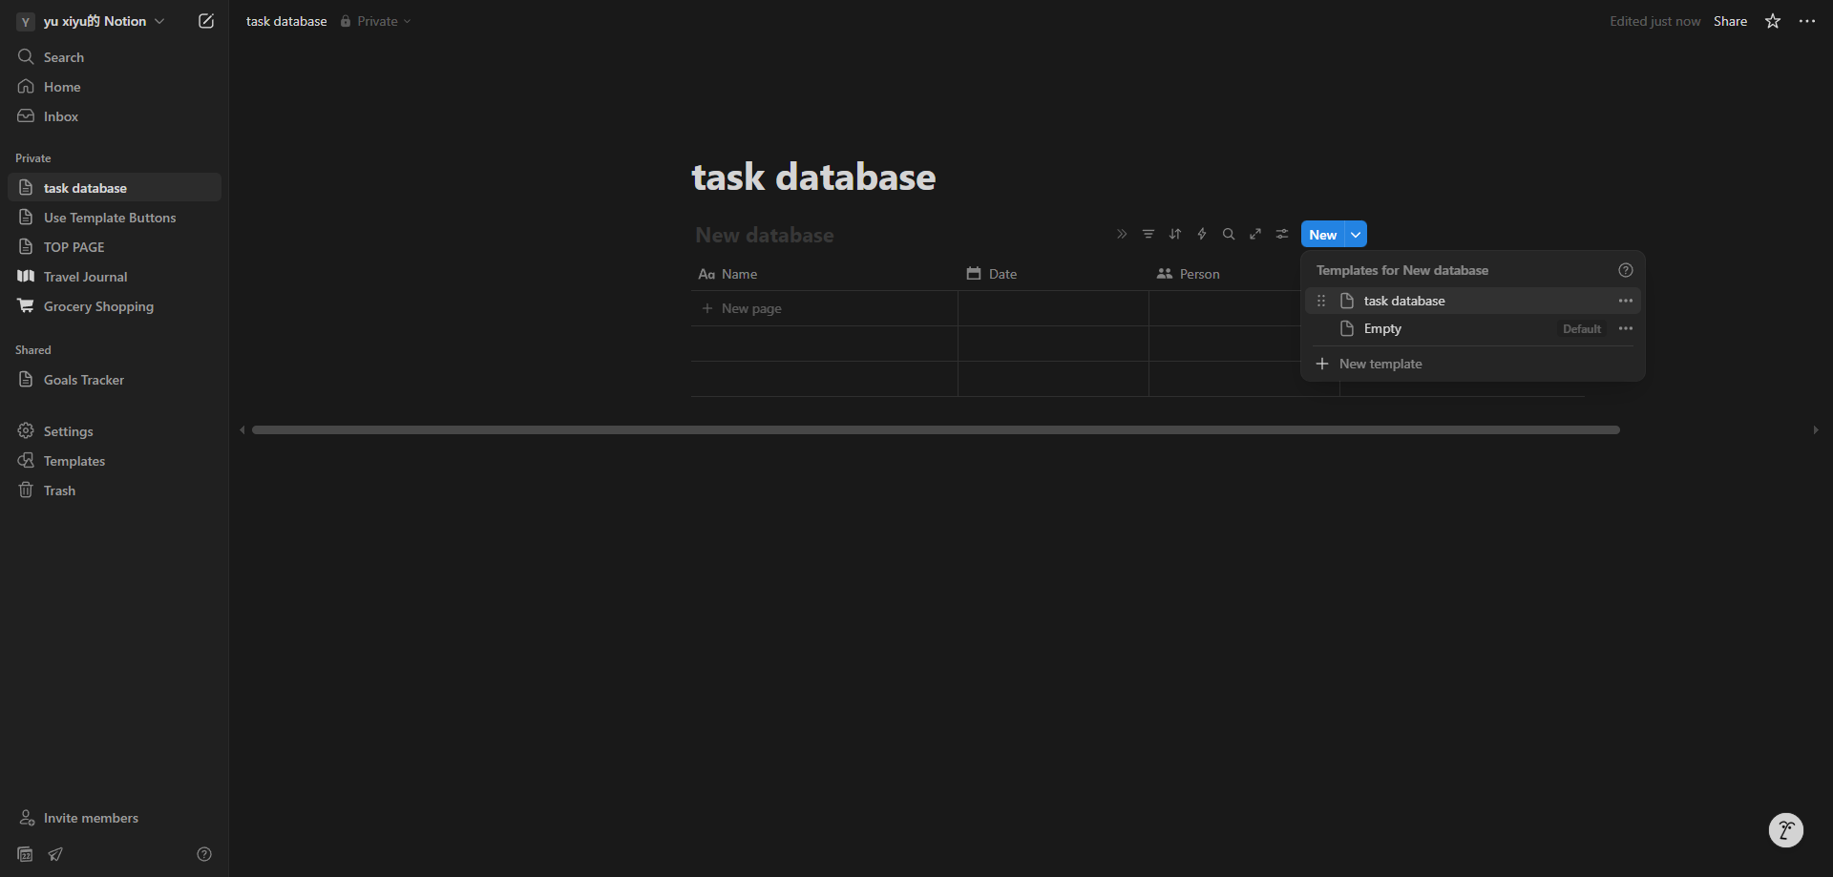Open Goals Tracker shared page
The width and height of the screenshot is (1833, 877).
(115, 380)
